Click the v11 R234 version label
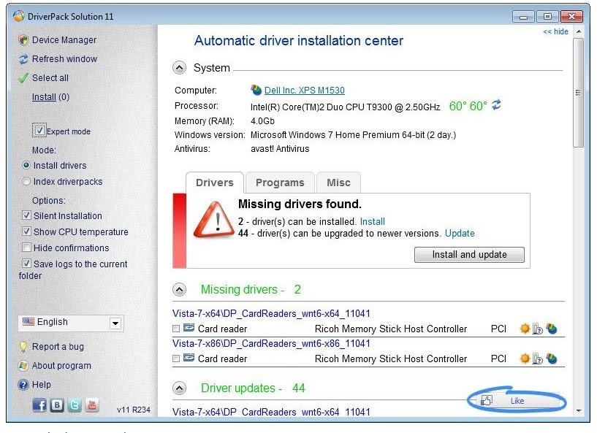The image size is (597, 433). [134, 410]
